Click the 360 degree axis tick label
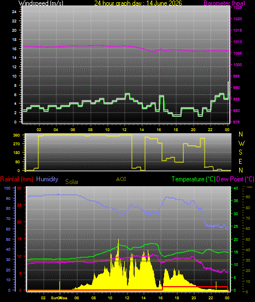Screen dimensions: 255x302 16,135
